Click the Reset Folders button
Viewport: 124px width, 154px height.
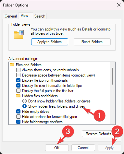tap(92, 42)
